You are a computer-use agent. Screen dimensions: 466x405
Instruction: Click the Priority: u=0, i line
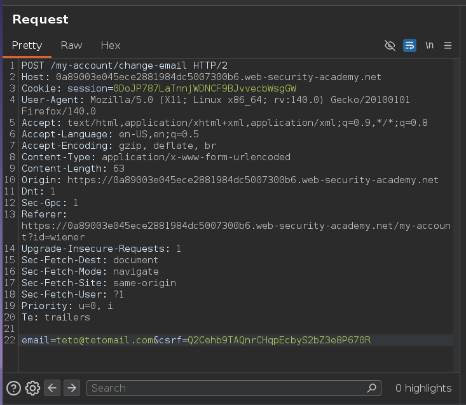coord(67,306)
